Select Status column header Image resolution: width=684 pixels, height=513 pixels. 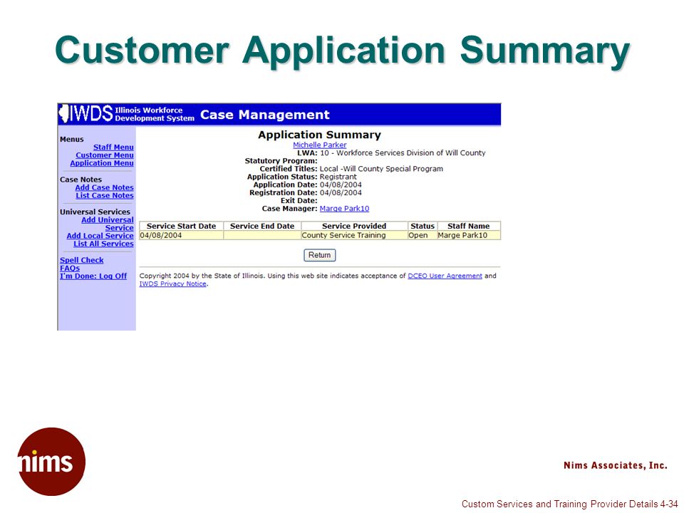click(423, 226)
